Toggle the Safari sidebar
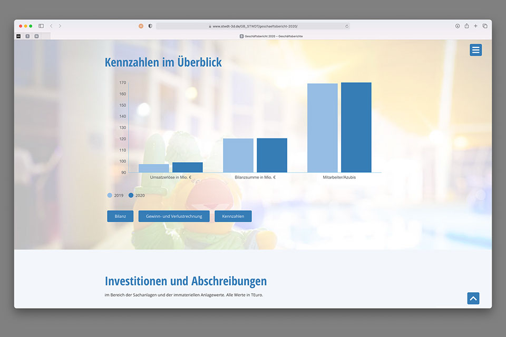The image size is (506, 337). (41, 26)
